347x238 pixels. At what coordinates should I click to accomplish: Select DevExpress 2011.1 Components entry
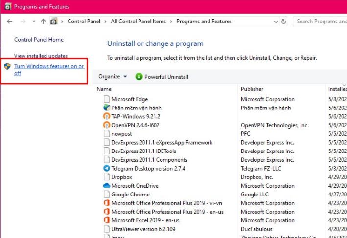[149, 160]
